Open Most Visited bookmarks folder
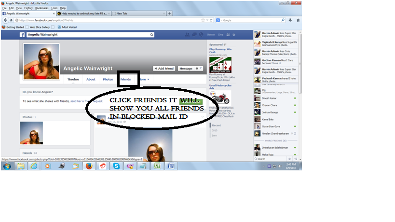The height and width of the screenshot is (222, 395). click(67, 27)
